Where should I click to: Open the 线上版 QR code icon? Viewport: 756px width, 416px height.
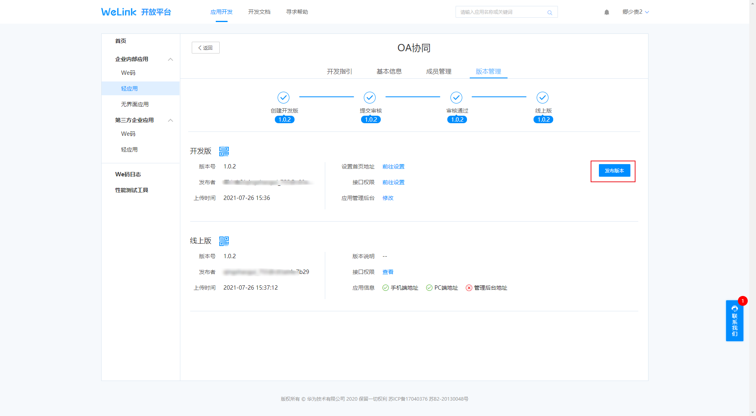(x=224, y=241)
